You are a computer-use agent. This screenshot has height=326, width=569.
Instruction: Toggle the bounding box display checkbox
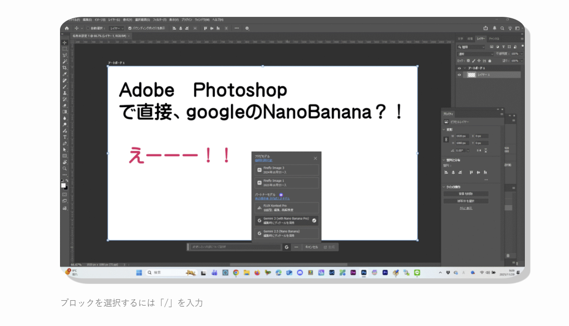(x=130, y=28)
